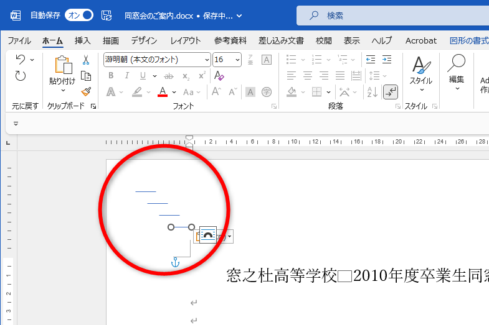Screen dimensions: 489x325
Task: Open the 編集 editing menu
Action: (x=456, y=73)
